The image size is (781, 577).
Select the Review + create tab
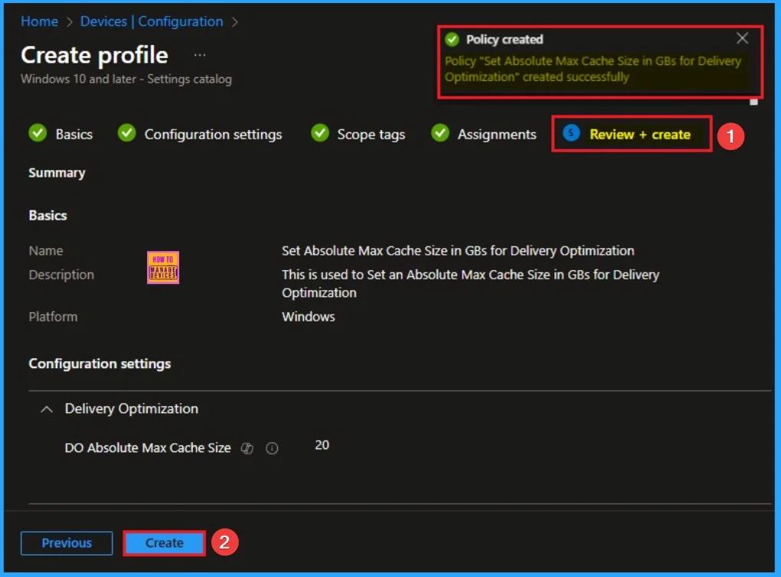[x=639, y=134]
